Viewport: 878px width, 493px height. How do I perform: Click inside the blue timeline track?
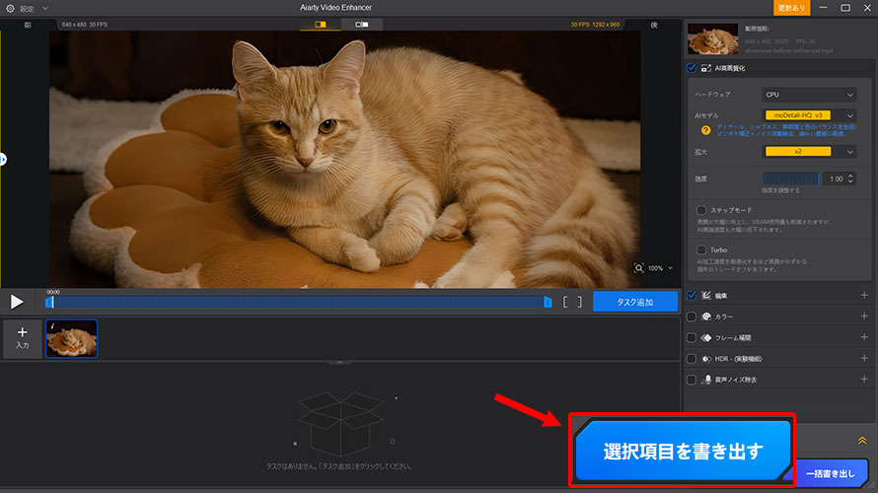coord(298,302)
